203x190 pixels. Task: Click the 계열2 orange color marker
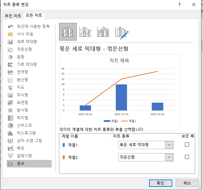tap(64, 157)
